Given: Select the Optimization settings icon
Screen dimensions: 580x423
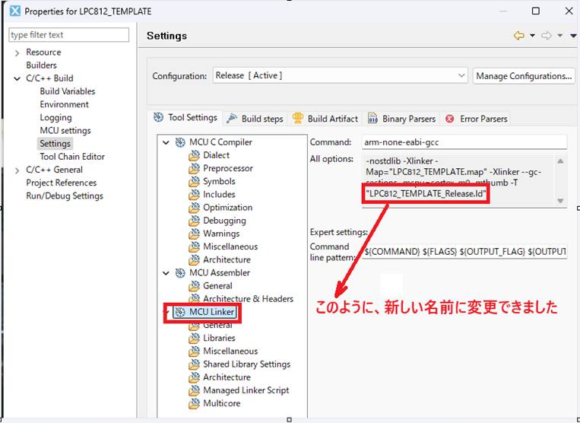Looking at the screenshot, I should (x=195, y=208).
